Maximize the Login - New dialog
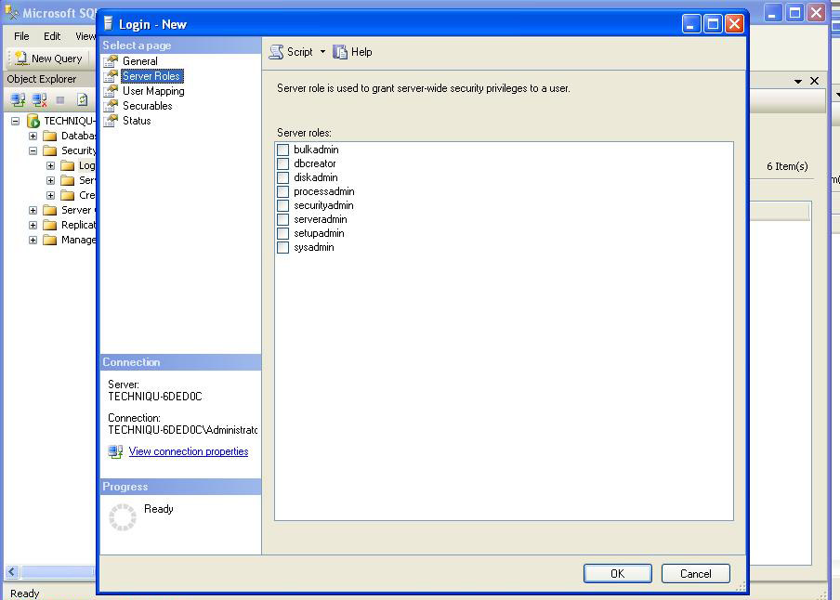Image resolution: width=840 pixels, height=600 pixels. click(x=713, y=24)
